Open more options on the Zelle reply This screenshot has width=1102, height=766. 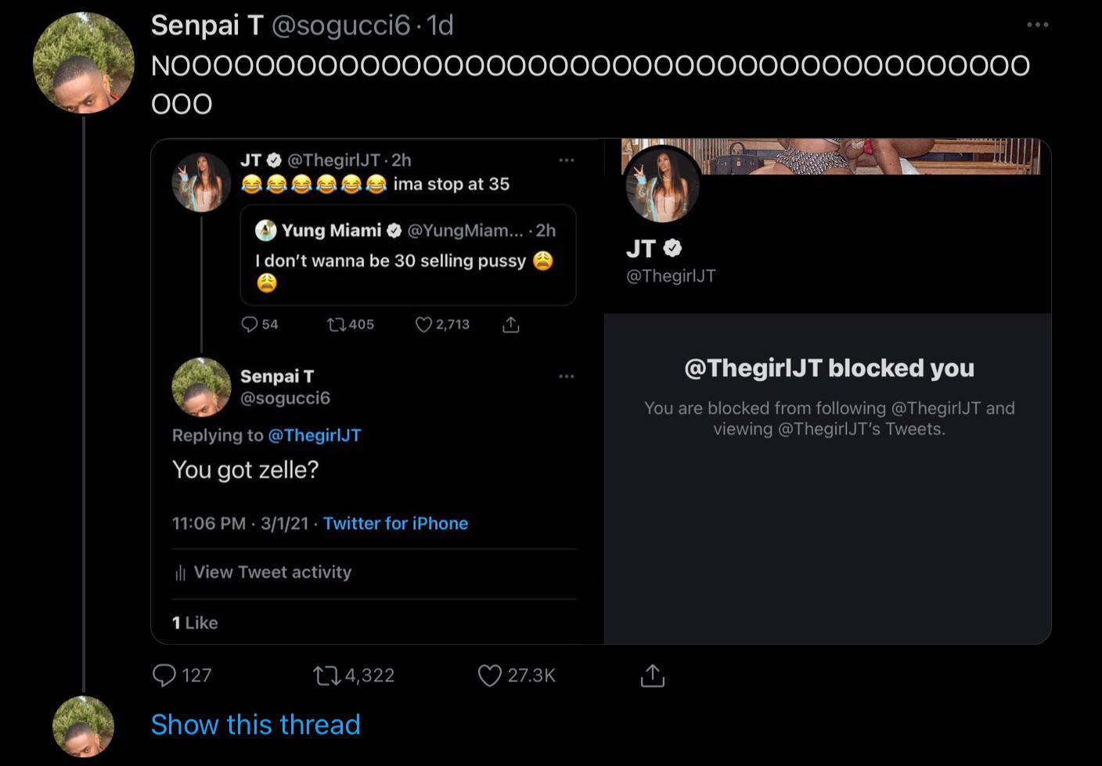coord(567,376)
